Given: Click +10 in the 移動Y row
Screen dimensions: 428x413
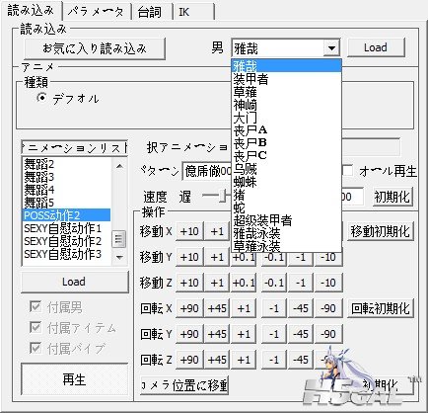Looking at the screenshot, I should pos(189,257).
